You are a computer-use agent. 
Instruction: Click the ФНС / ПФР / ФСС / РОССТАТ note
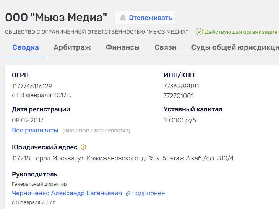point(96,131)
